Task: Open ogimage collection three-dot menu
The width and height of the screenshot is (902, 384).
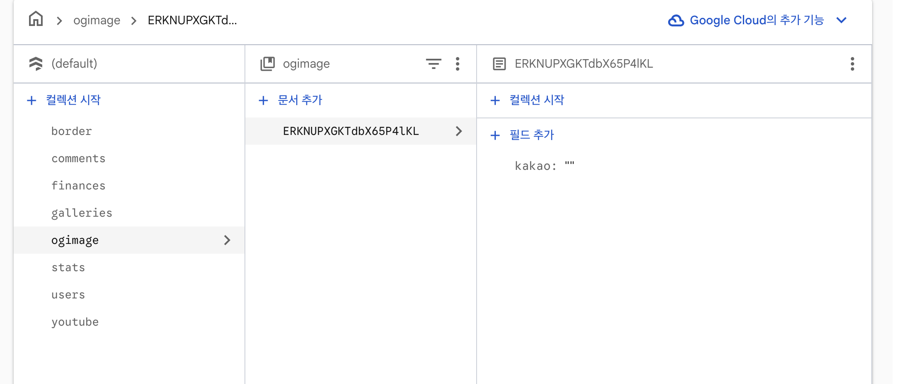Action: pyautogui.click(x=457, y=64)
